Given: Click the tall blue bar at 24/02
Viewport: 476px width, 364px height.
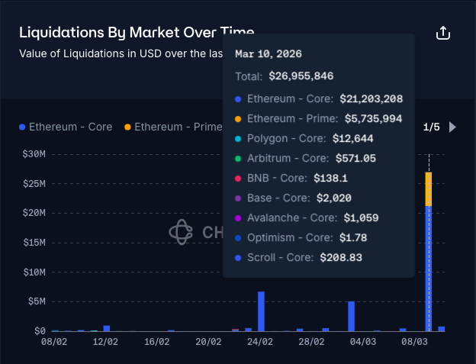Looking at the screenshot, I should click(261, 311).
